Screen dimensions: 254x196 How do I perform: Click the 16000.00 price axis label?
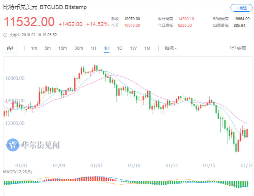click(x=15, y=78)
